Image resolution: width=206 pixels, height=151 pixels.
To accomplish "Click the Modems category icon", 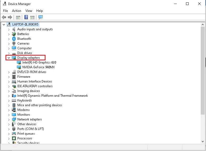I will pyautogui.click(x=14, y=110).
